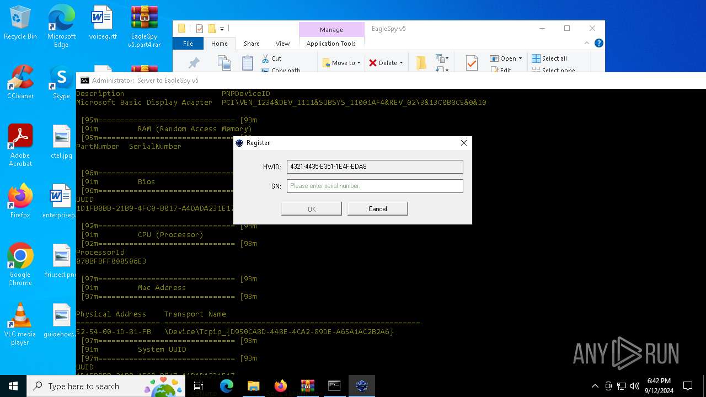
Task: Click the HWID value field
Action: coord(375,167)
